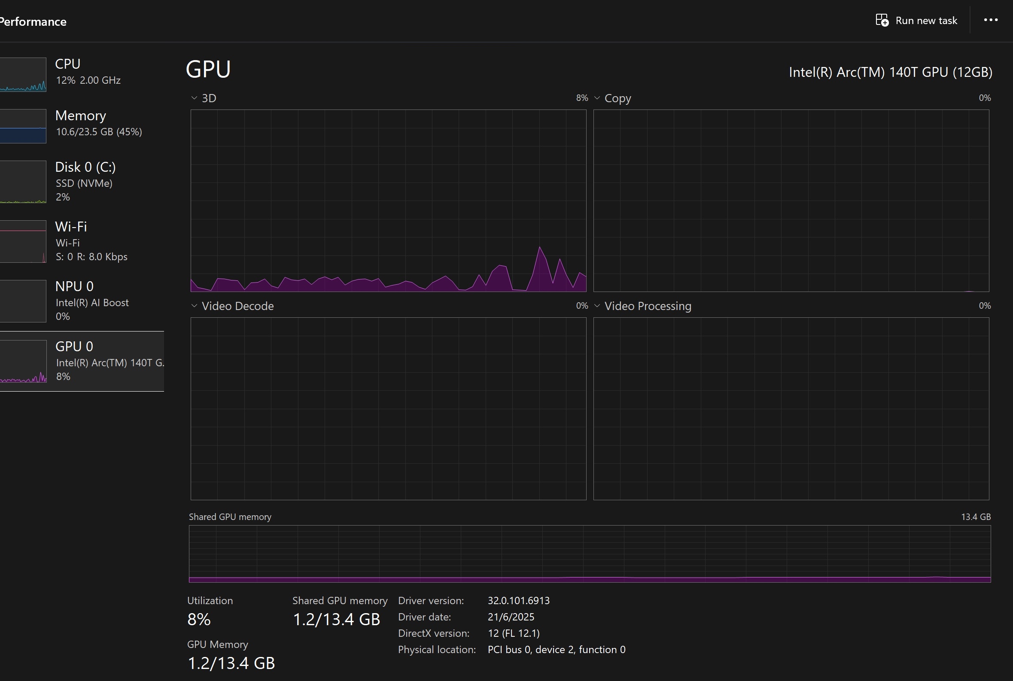Viewport: 1013px width, 681px height.
Task: Open the Video Processing engine dropdown
Action: pyautogui.click(x=597, y=306)
